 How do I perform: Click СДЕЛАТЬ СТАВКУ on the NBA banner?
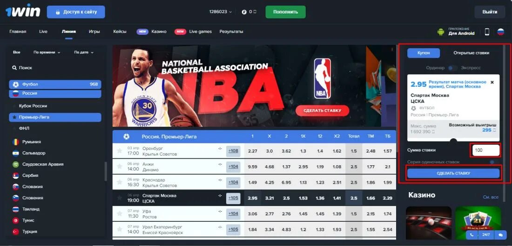pyautogui.click(x=322, y=110)
